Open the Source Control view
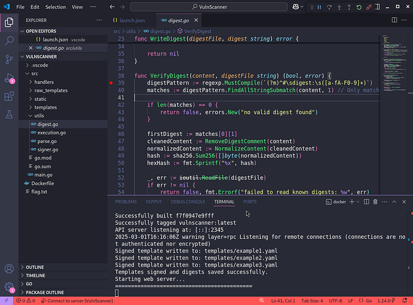Viewport: 413px width, 305px height. (9, 59)
